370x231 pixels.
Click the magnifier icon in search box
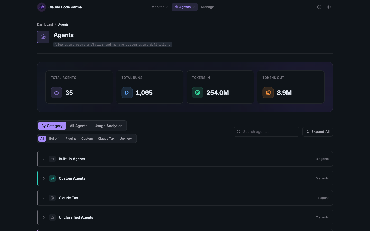(x=239, y=132)
